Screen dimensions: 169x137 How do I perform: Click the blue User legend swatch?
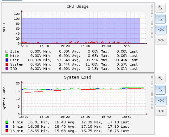7,60
